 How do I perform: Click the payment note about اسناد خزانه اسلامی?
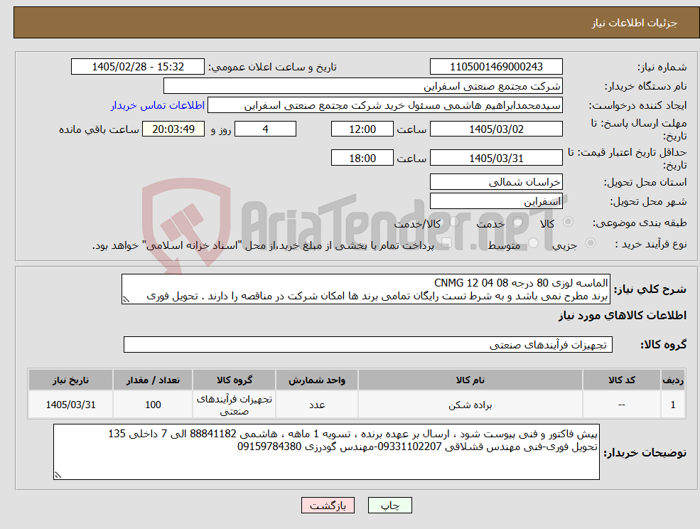pos(264,246)
